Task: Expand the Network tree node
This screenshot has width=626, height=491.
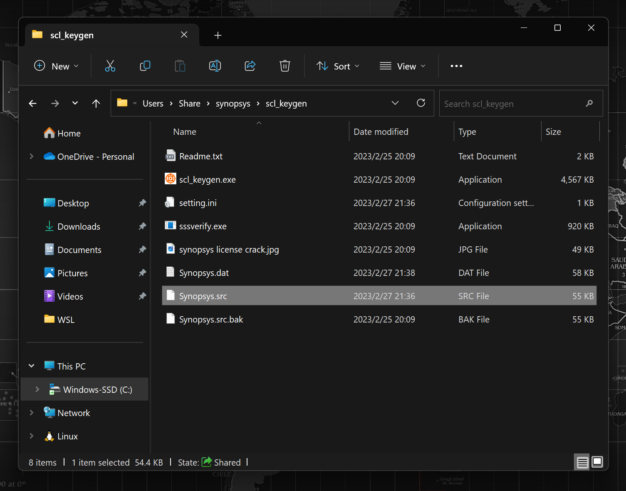Action: click(x=32, y=412)
